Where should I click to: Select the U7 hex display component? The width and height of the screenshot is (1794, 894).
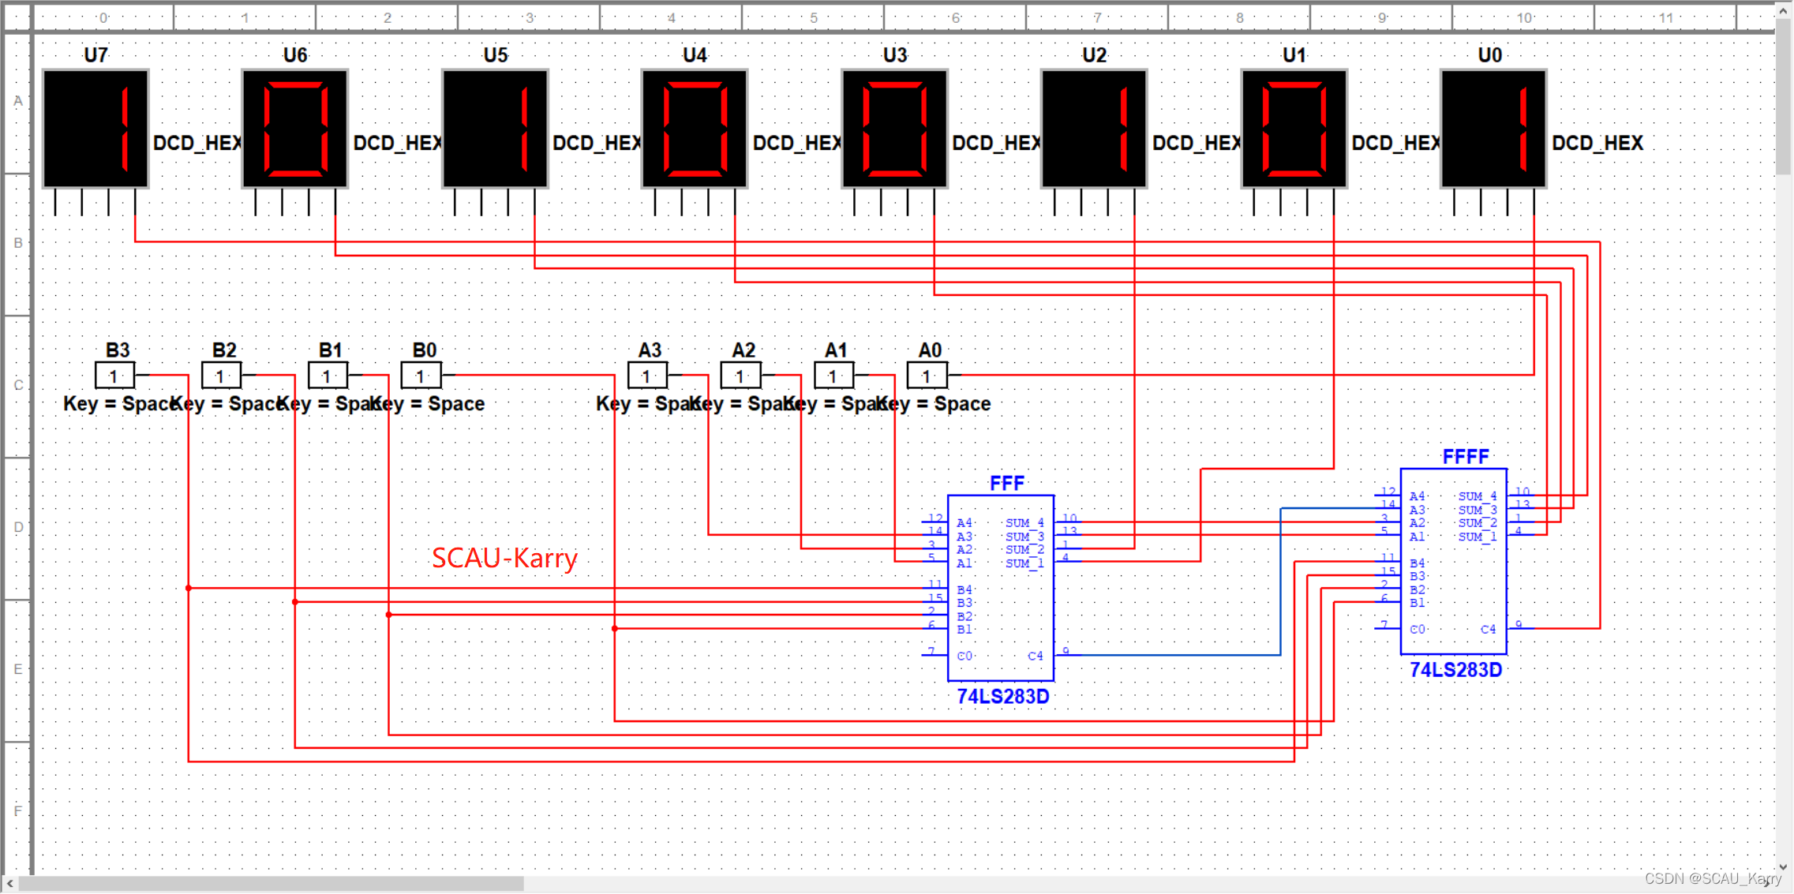click(96, 129)
